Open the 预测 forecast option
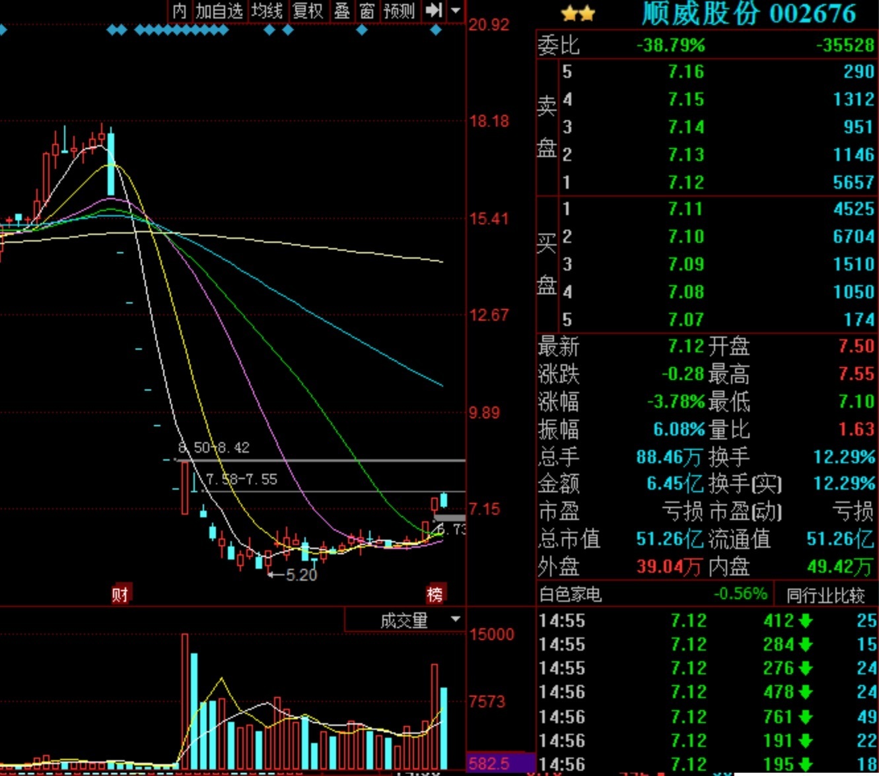Viewport: 879px width, 776px height. point(399,11)
